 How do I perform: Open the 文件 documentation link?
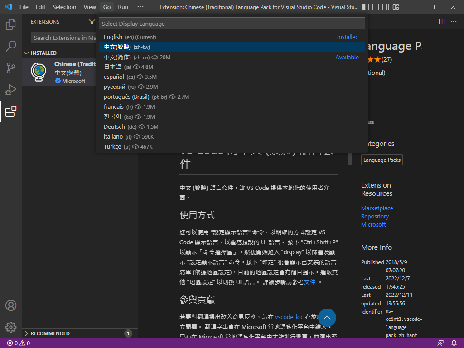[309, 282]
